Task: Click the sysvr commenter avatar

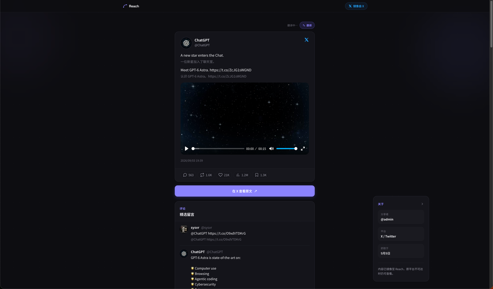Action: click(184, 229)
